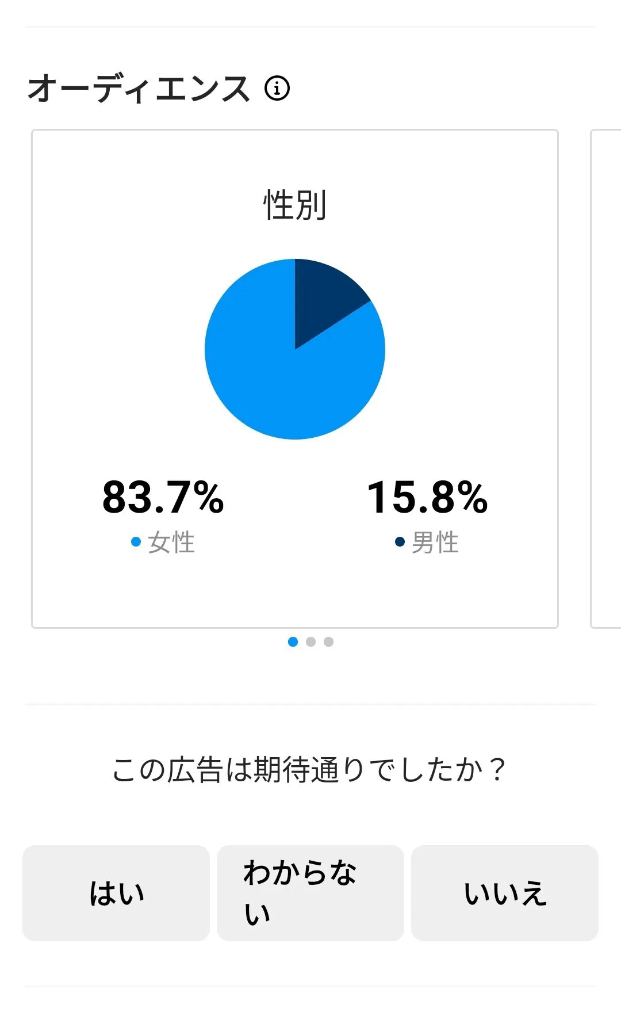Tap the info icon beside オーディエンス

point(277,89)
